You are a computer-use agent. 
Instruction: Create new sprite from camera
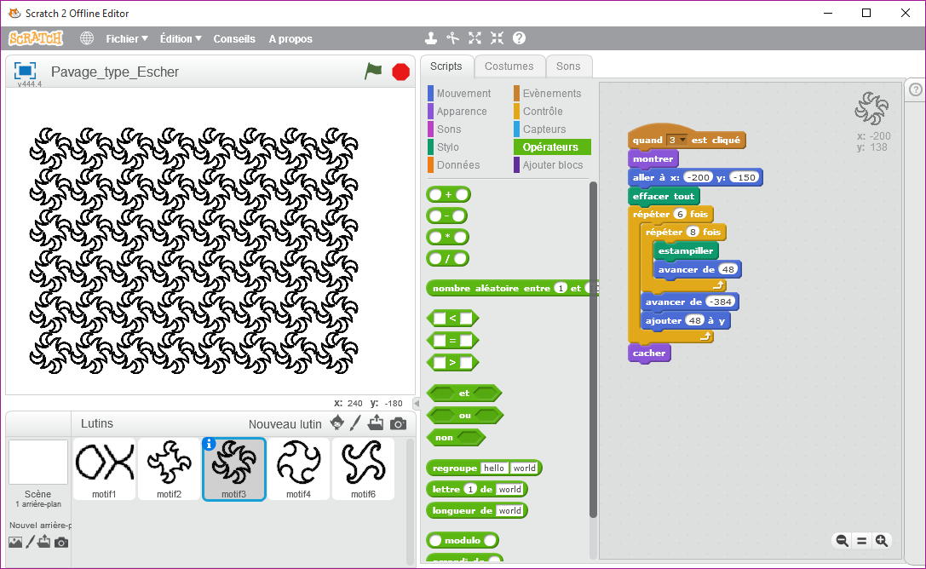(398, 423)
